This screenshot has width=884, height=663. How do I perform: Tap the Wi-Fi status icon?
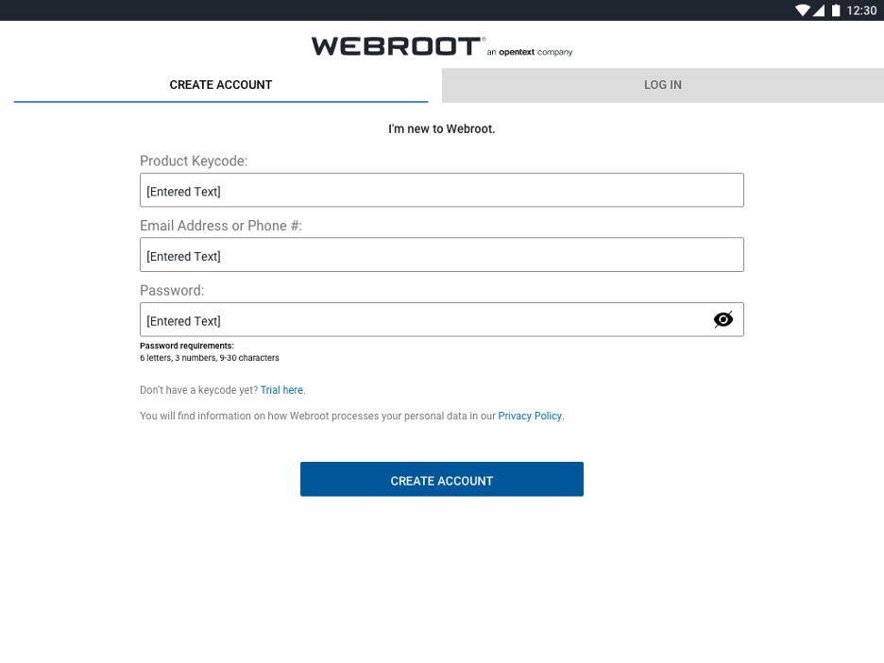pyautogui.click(x=803, y=10)
